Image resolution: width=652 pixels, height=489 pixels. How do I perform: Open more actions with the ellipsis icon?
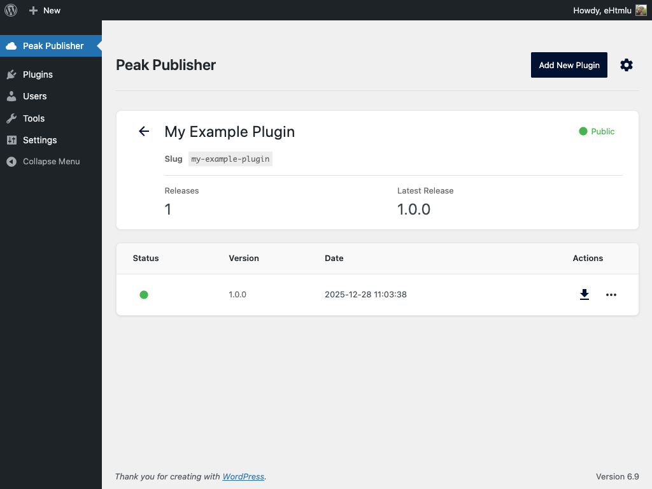611,295
